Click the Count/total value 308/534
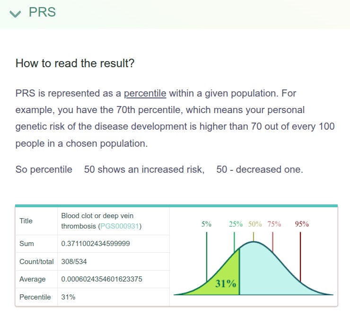 74,262
